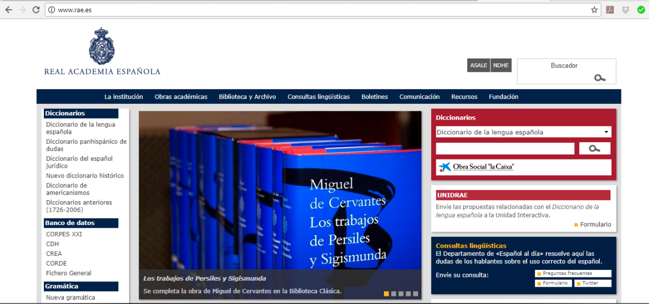Click inside the Buscador search box
The image size is (649, 304).
point(566,71)
